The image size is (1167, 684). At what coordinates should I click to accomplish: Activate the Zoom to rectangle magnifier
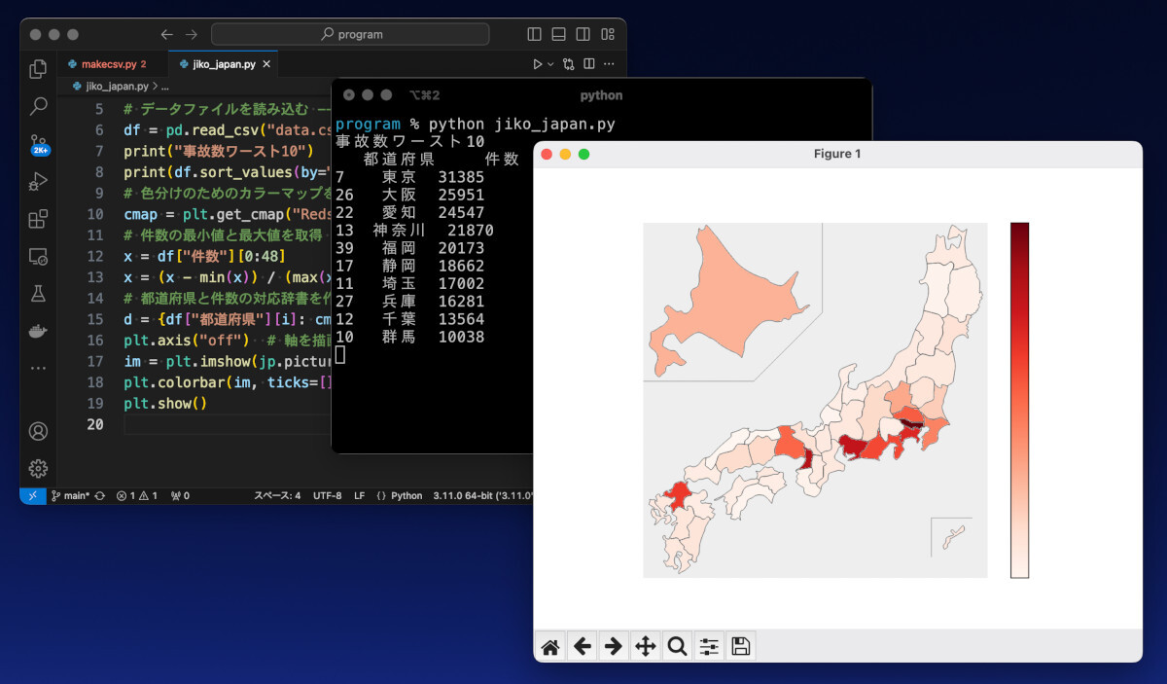tap(677, 646)
